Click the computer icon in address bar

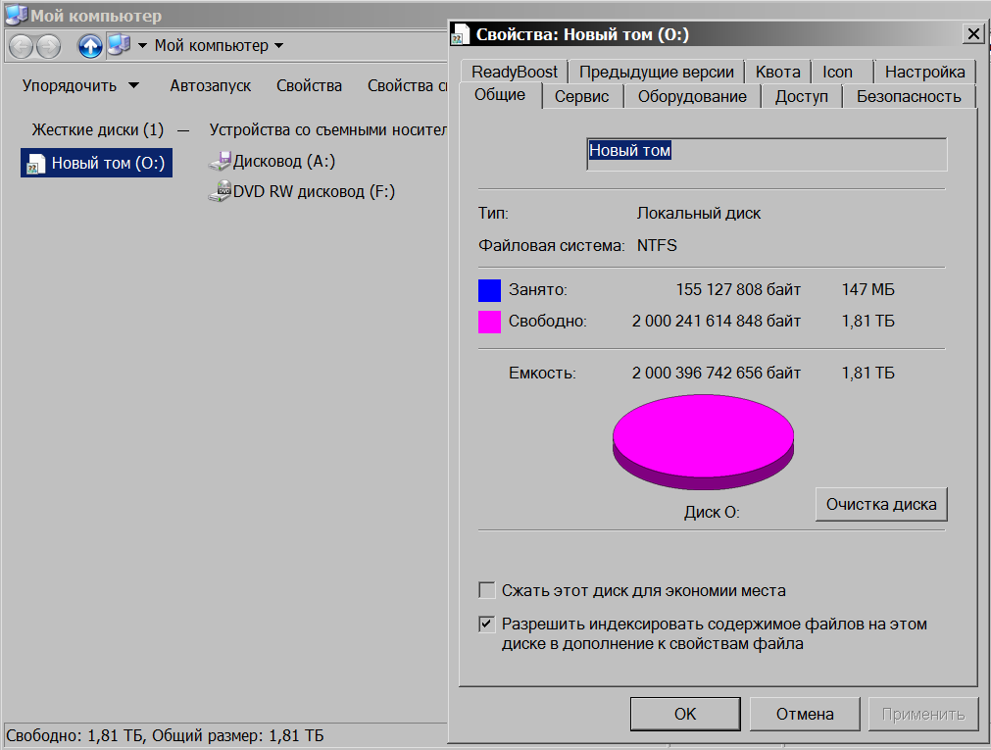click(x=119, y=45)
